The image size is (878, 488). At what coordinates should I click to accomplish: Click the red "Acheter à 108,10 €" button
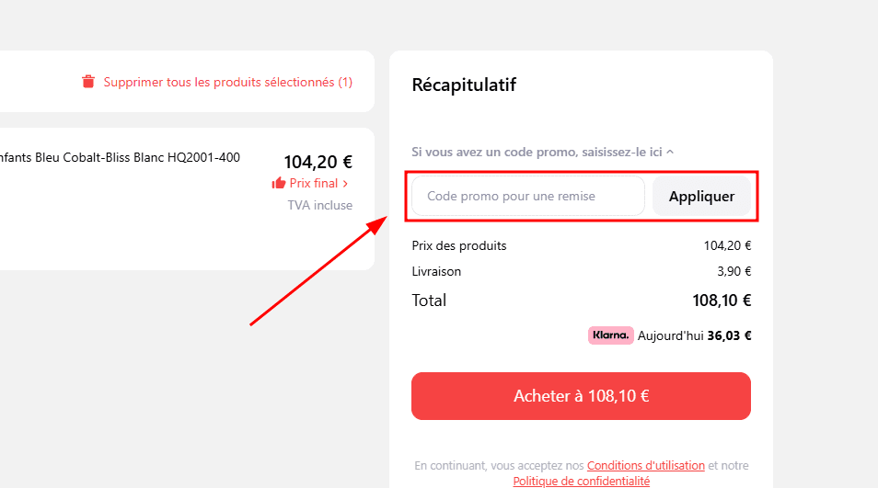(x=581, y=396)
